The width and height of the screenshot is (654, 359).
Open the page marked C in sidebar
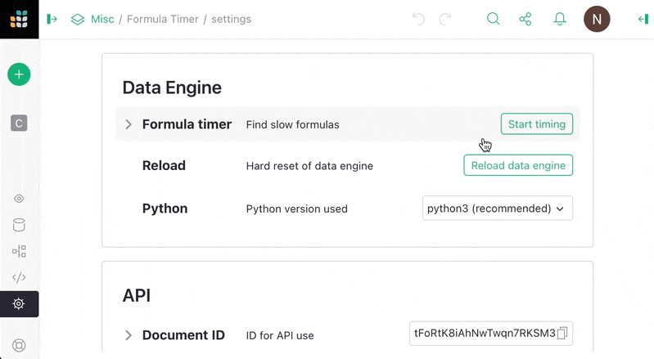point(19,123)
